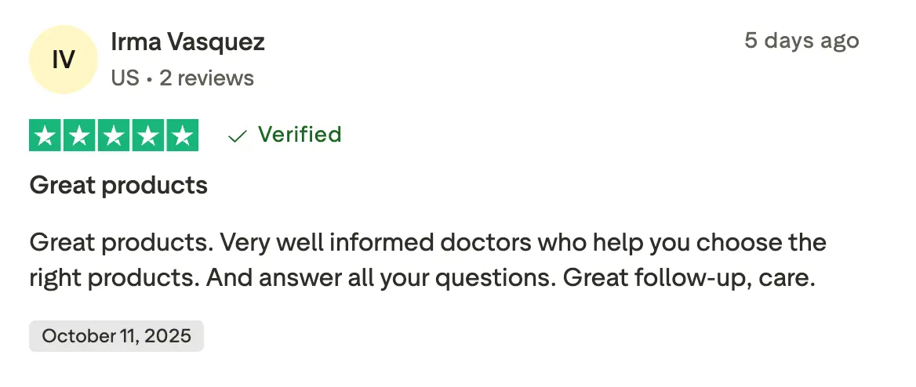The height and width of the screenshot is (387, 916).
Task: Click the first green rating star
Action: click(45, 136)
